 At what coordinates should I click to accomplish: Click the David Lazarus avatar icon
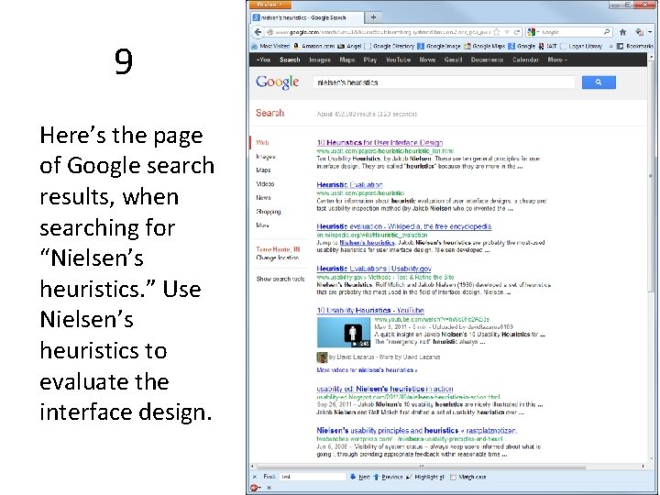[x=322, y=357]
